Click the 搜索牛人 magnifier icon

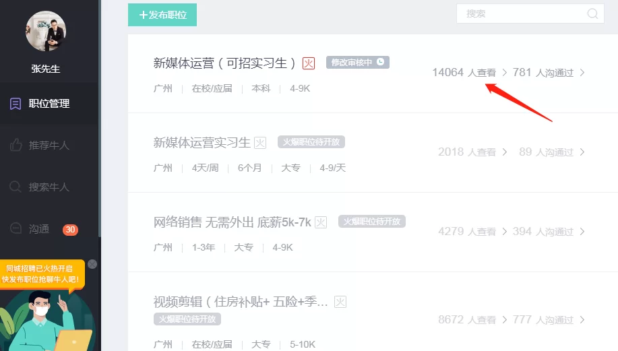15,187
